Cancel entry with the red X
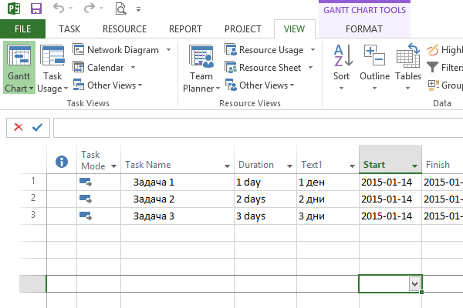Screen dimensions: 463x308 [19, 127]
